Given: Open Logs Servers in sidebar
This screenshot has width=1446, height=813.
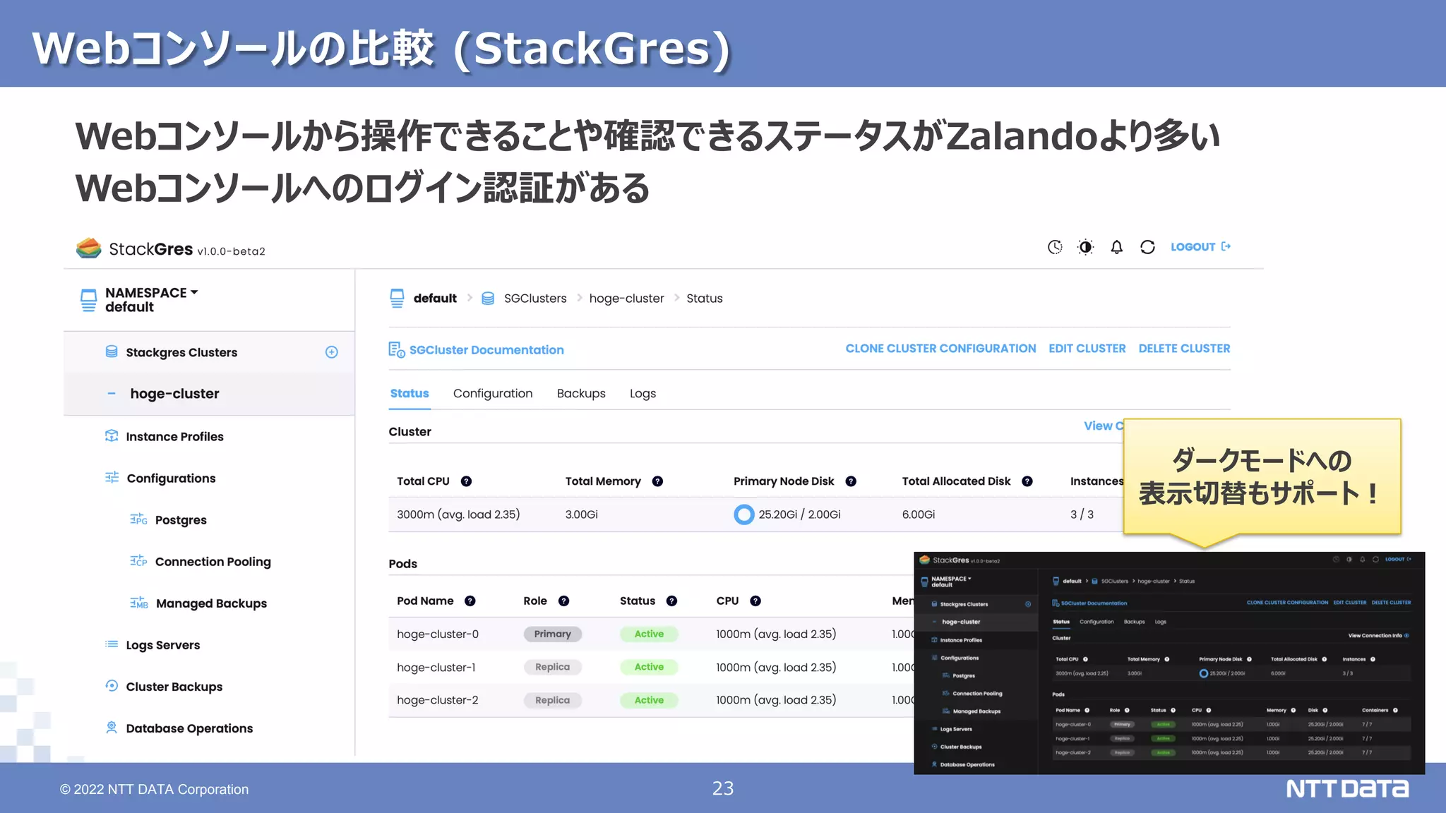Looking at the screenshot, I should (x=162, y=645).
